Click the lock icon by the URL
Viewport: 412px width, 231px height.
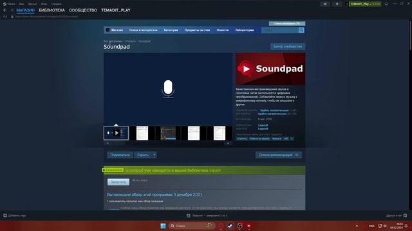(x=12, y=17)
